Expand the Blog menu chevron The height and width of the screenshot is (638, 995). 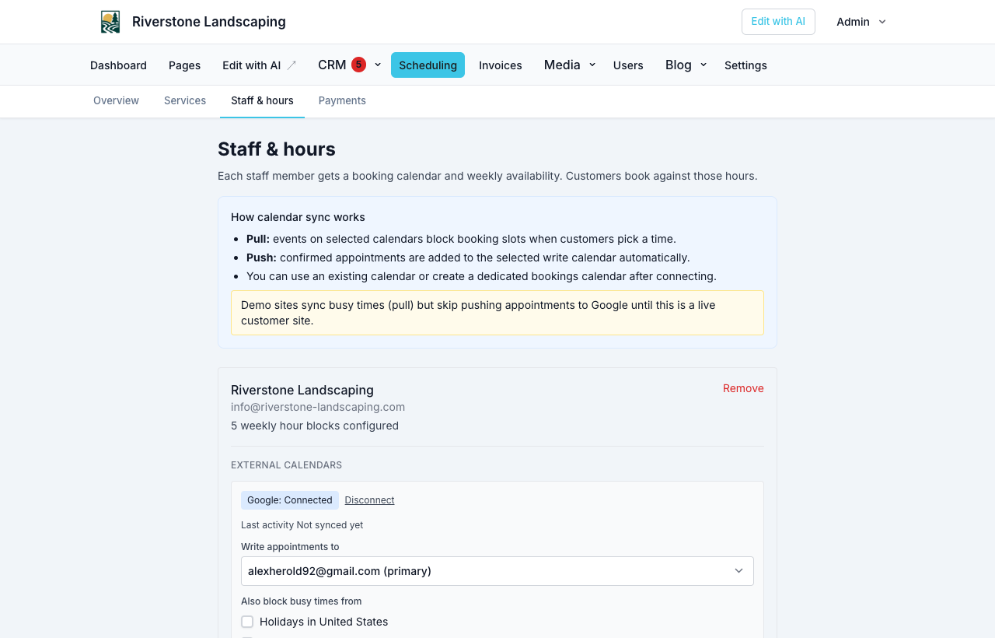(x=703, y=65)
